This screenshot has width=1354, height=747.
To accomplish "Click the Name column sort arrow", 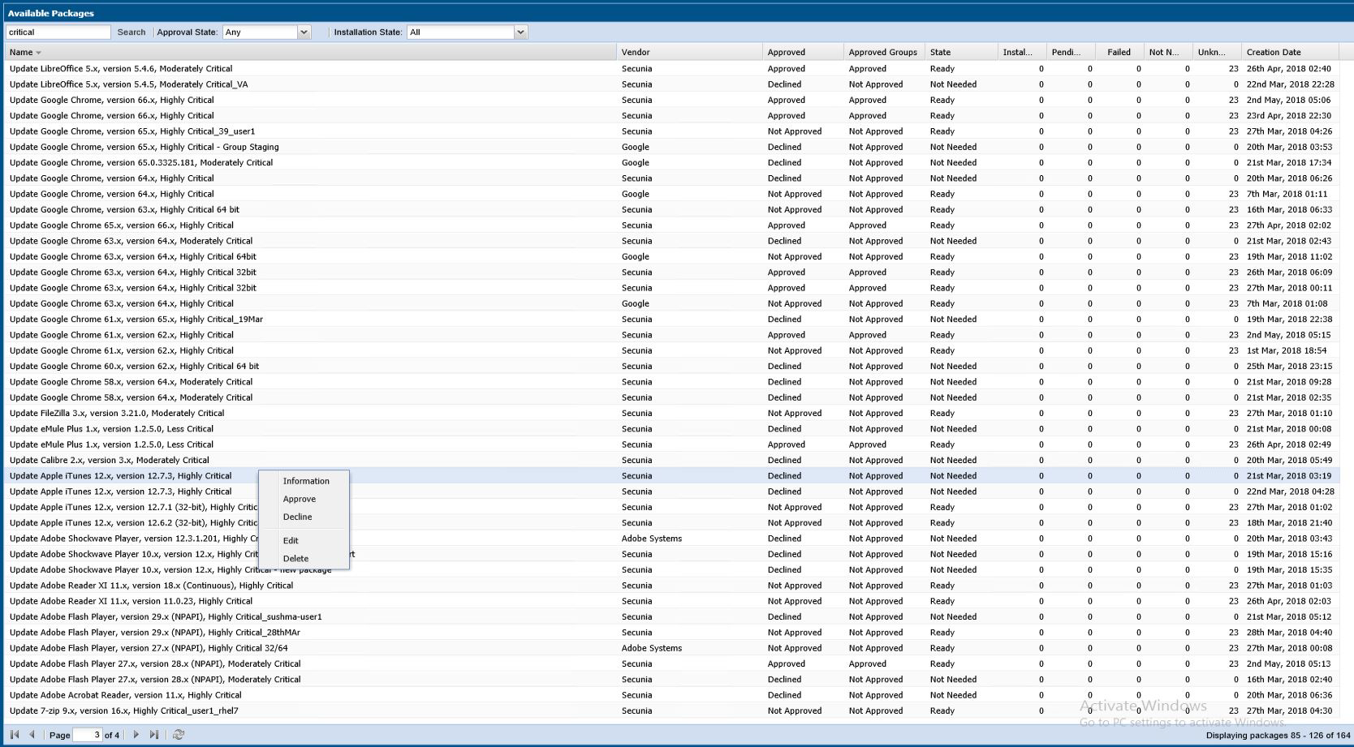I will (x=38, y=53).
